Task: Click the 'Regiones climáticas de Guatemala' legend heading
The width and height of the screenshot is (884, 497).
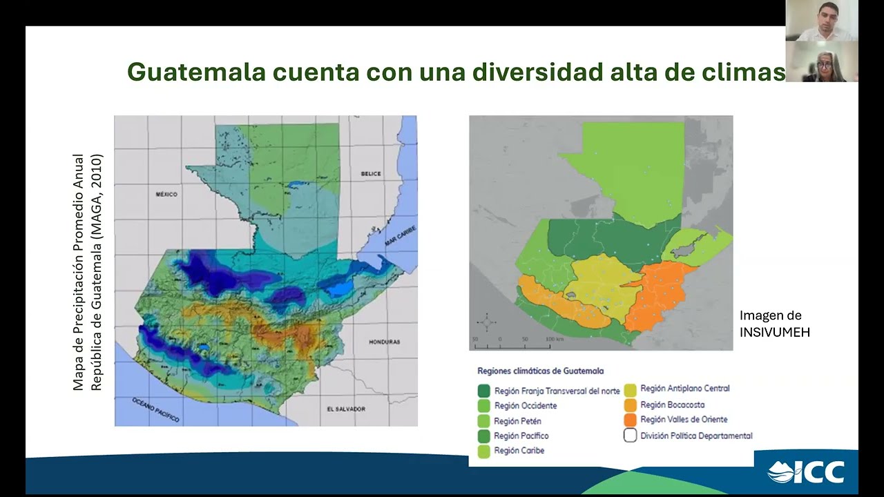Action: 540,371
